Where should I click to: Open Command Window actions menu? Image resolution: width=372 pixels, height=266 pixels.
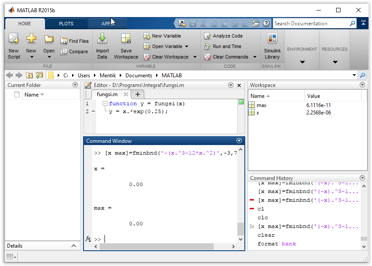click(239, 141)
